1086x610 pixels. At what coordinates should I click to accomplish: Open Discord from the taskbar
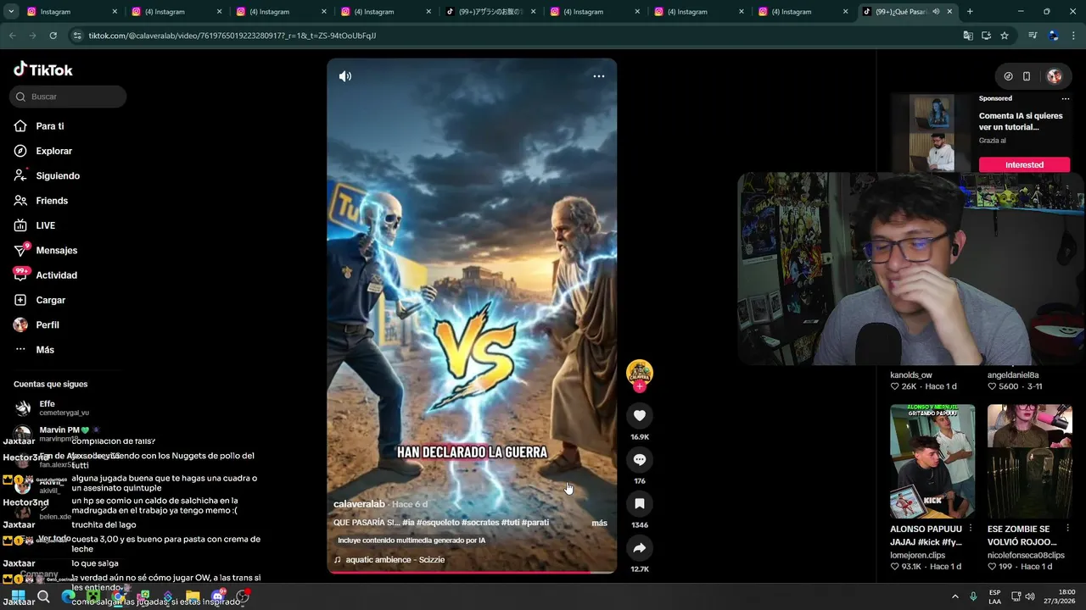218,596
